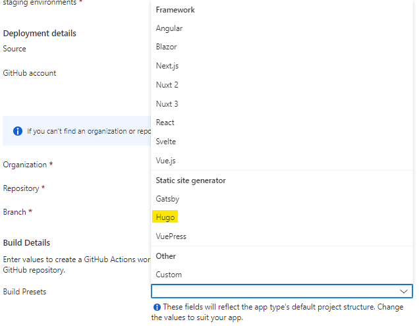The height and width of the screenshot is (326, 419).
Task: Click the 'These fields will reflect' hint text
Action: pyautogui.click(x=277, y=312)
